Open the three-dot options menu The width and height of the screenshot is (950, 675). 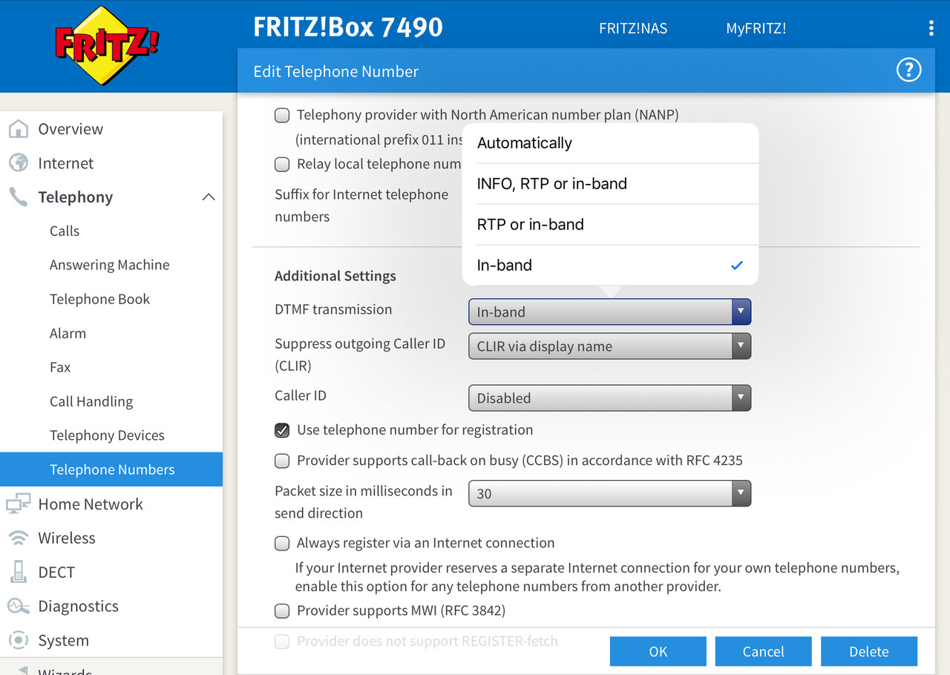point(931,28)
